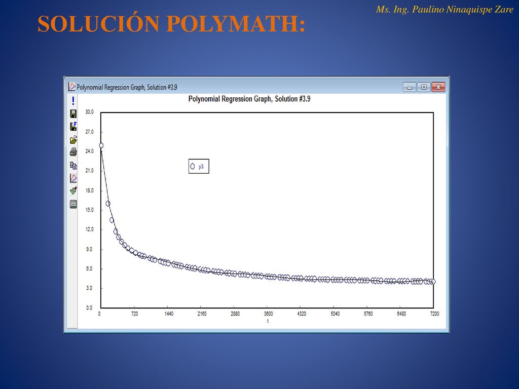
Task: Click the 12.0 y-axis tick label
Action: [90, 229]
